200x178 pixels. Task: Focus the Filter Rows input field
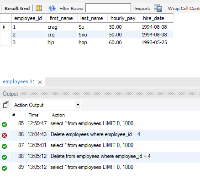coord(108,8)
